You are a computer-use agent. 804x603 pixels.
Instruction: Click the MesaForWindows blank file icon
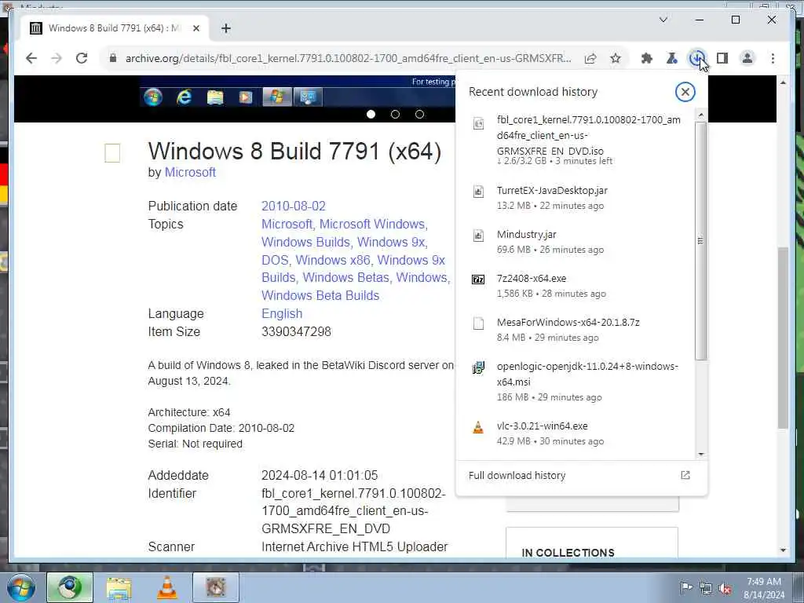pos(478,323)
